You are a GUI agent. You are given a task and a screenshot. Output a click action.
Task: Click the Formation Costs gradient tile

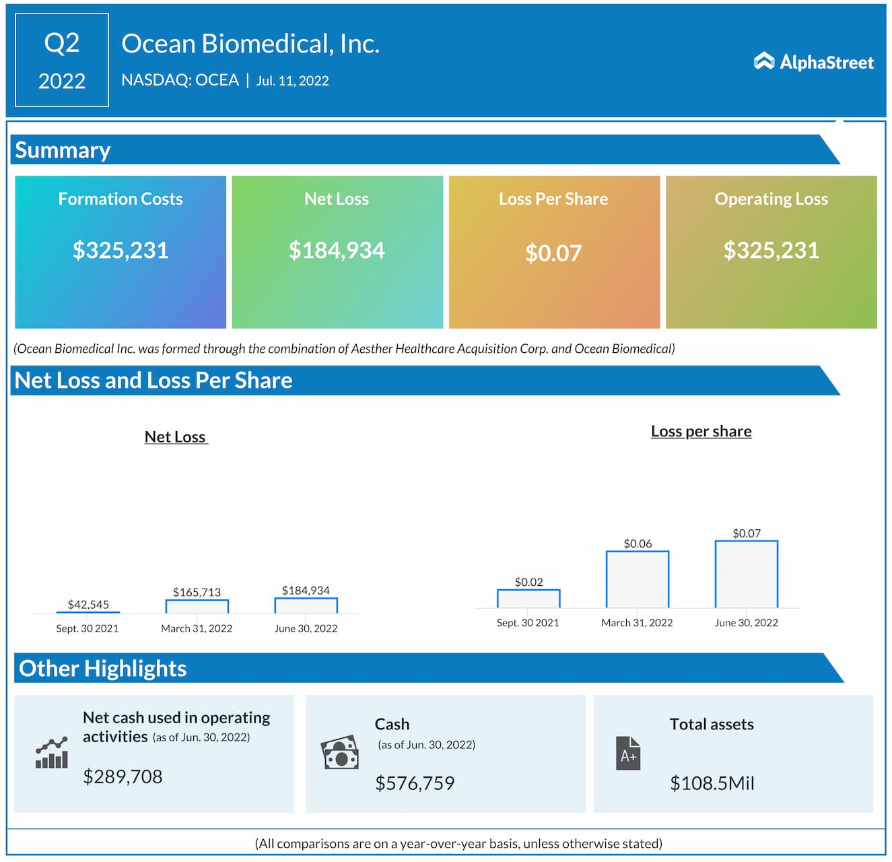tap(121, 252)
